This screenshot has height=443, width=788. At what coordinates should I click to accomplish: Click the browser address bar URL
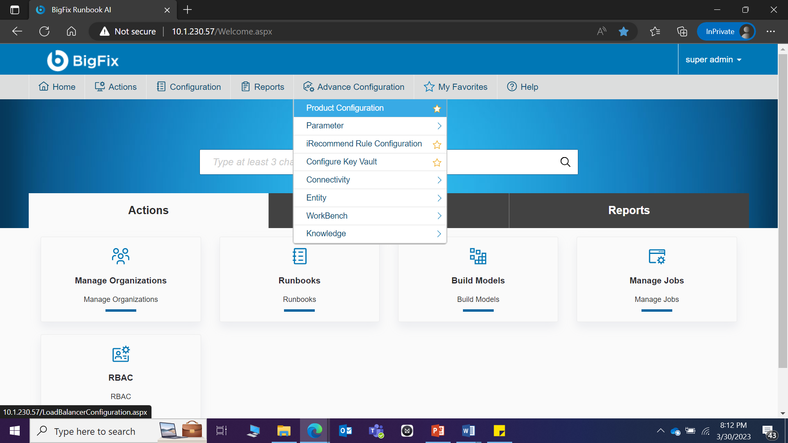(222, 32)
